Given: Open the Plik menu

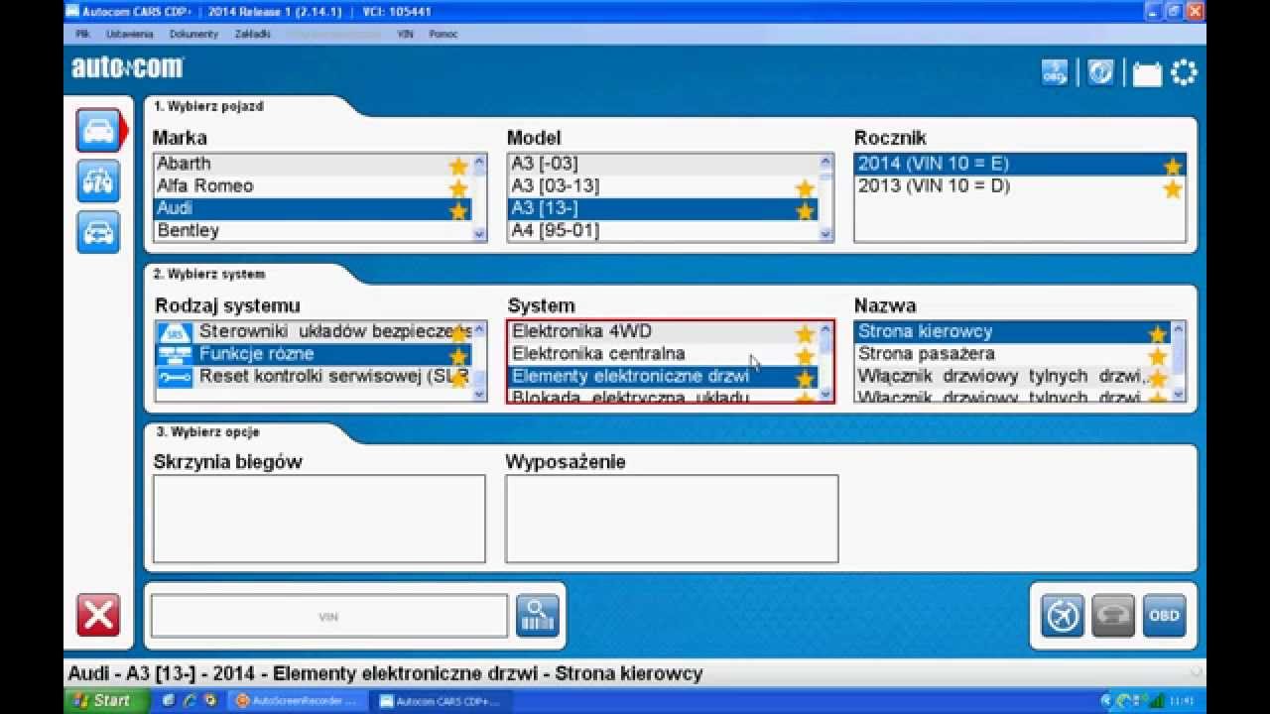Looking at the screenshot, I should click(83, 33).
